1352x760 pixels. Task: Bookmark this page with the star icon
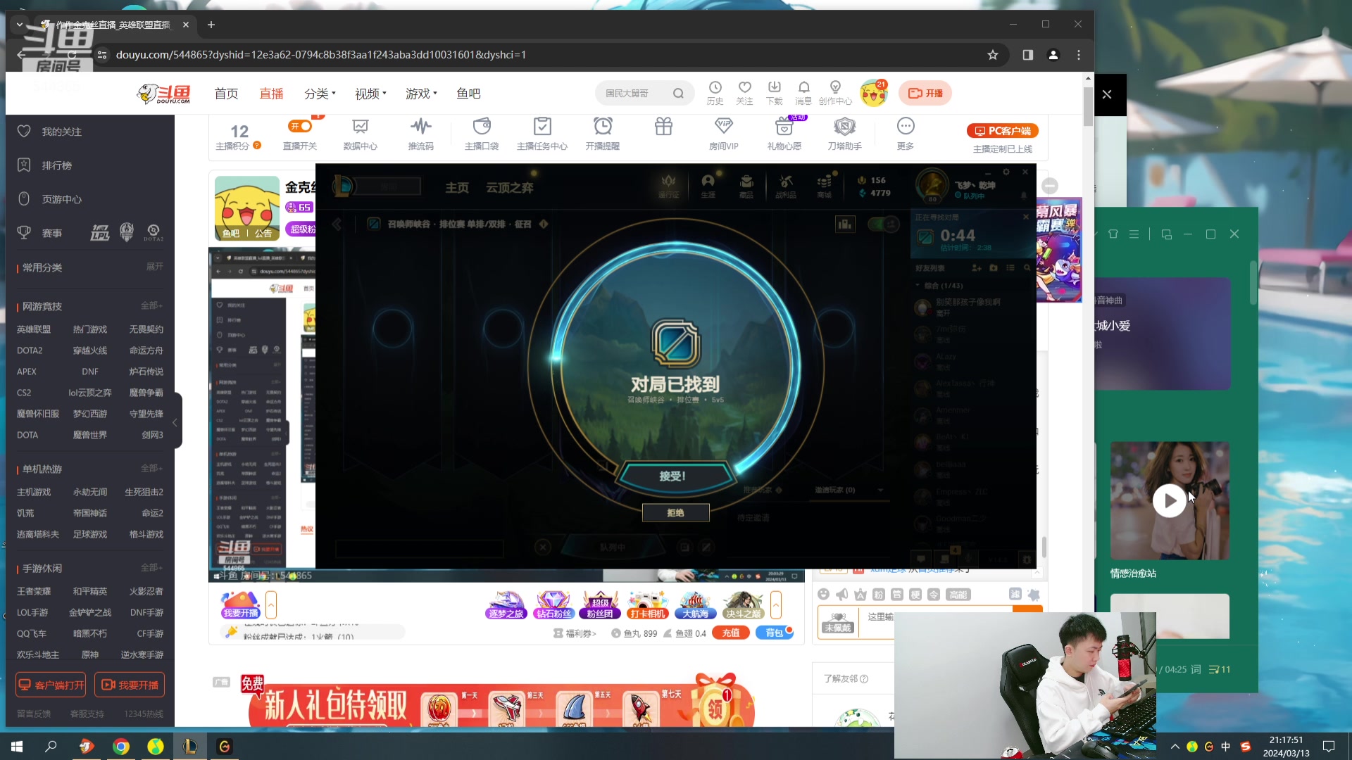(993, 55)
